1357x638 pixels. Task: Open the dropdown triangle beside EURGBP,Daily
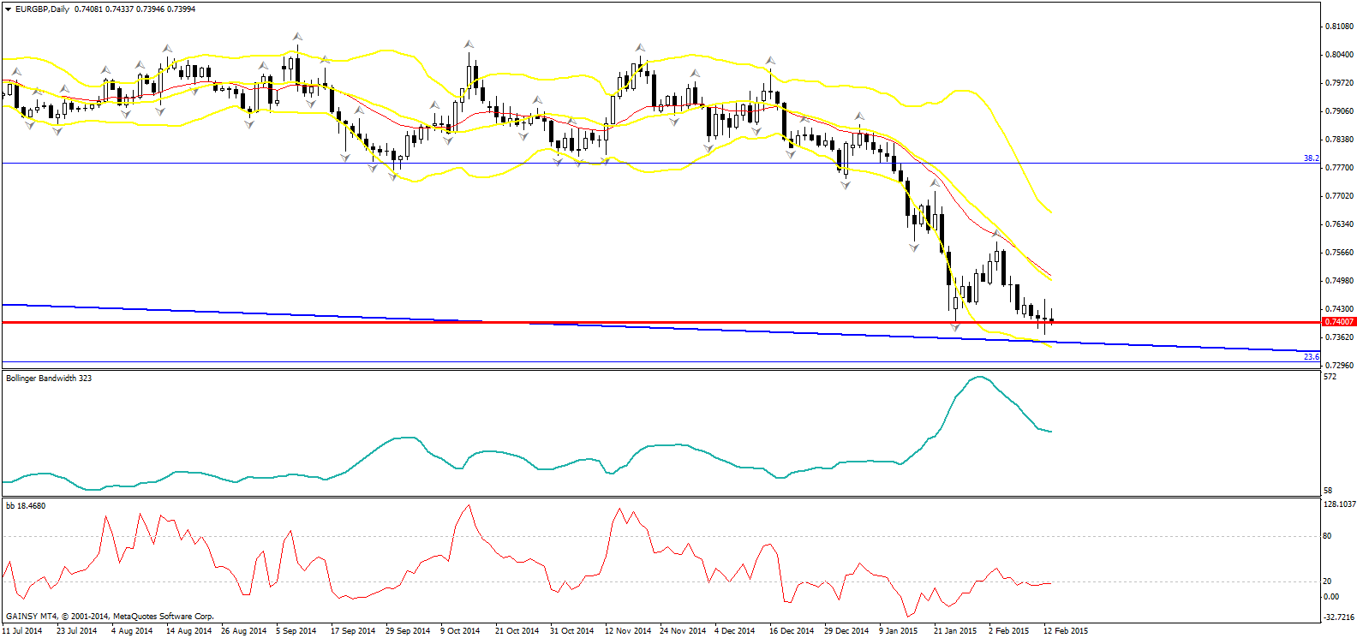click(9, 9)
